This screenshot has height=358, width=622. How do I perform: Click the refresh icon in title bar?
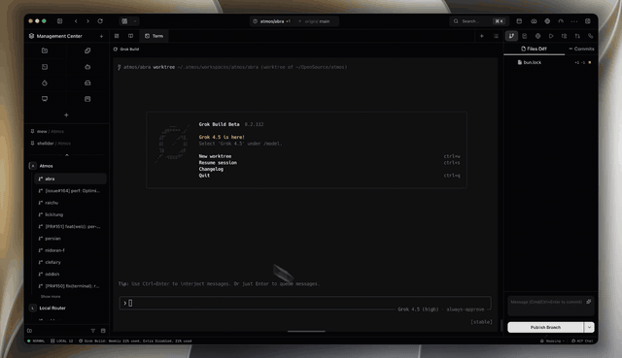click(x=100, y=21)
